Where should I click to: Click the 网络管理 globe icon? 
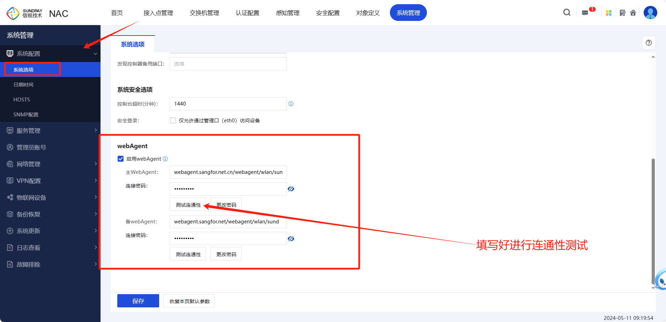10,164
